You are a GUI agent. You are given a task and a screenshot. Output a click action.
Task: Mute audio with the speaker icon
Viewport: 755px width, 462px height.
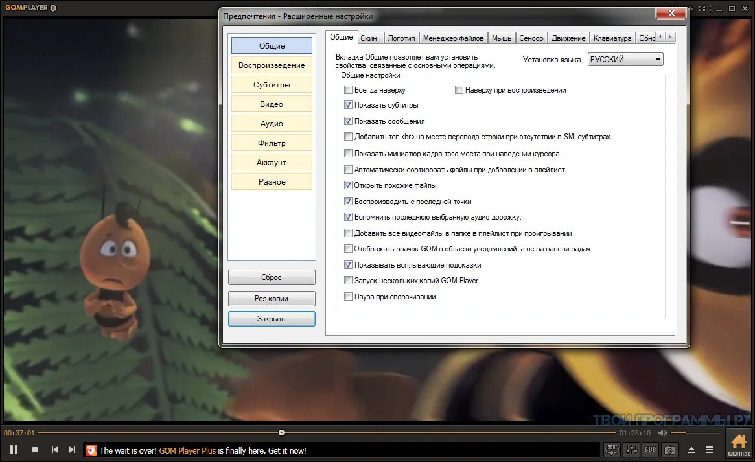point(663,433)
